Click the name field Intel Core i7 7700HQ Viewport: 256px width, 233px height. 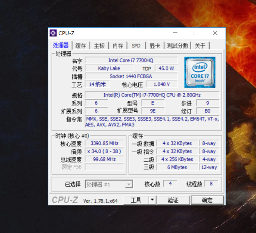tap(131, 60)
